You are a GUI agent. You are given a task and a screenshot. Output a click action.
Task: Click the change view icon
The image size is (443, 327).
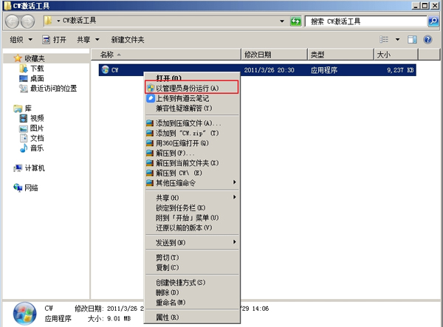coord(384,40)
